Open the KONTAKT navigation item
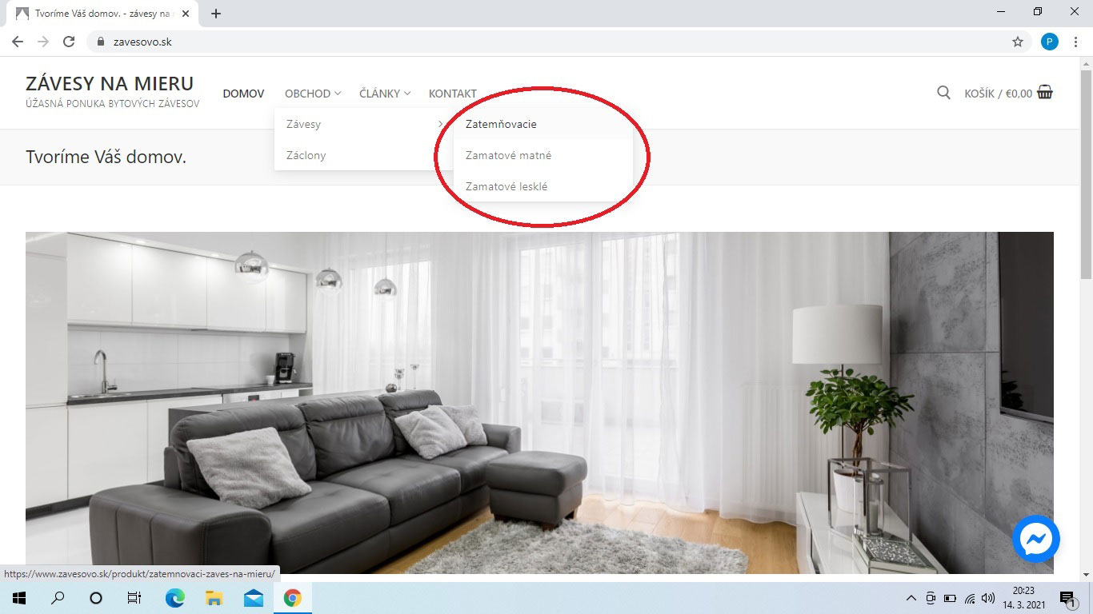 453,94
